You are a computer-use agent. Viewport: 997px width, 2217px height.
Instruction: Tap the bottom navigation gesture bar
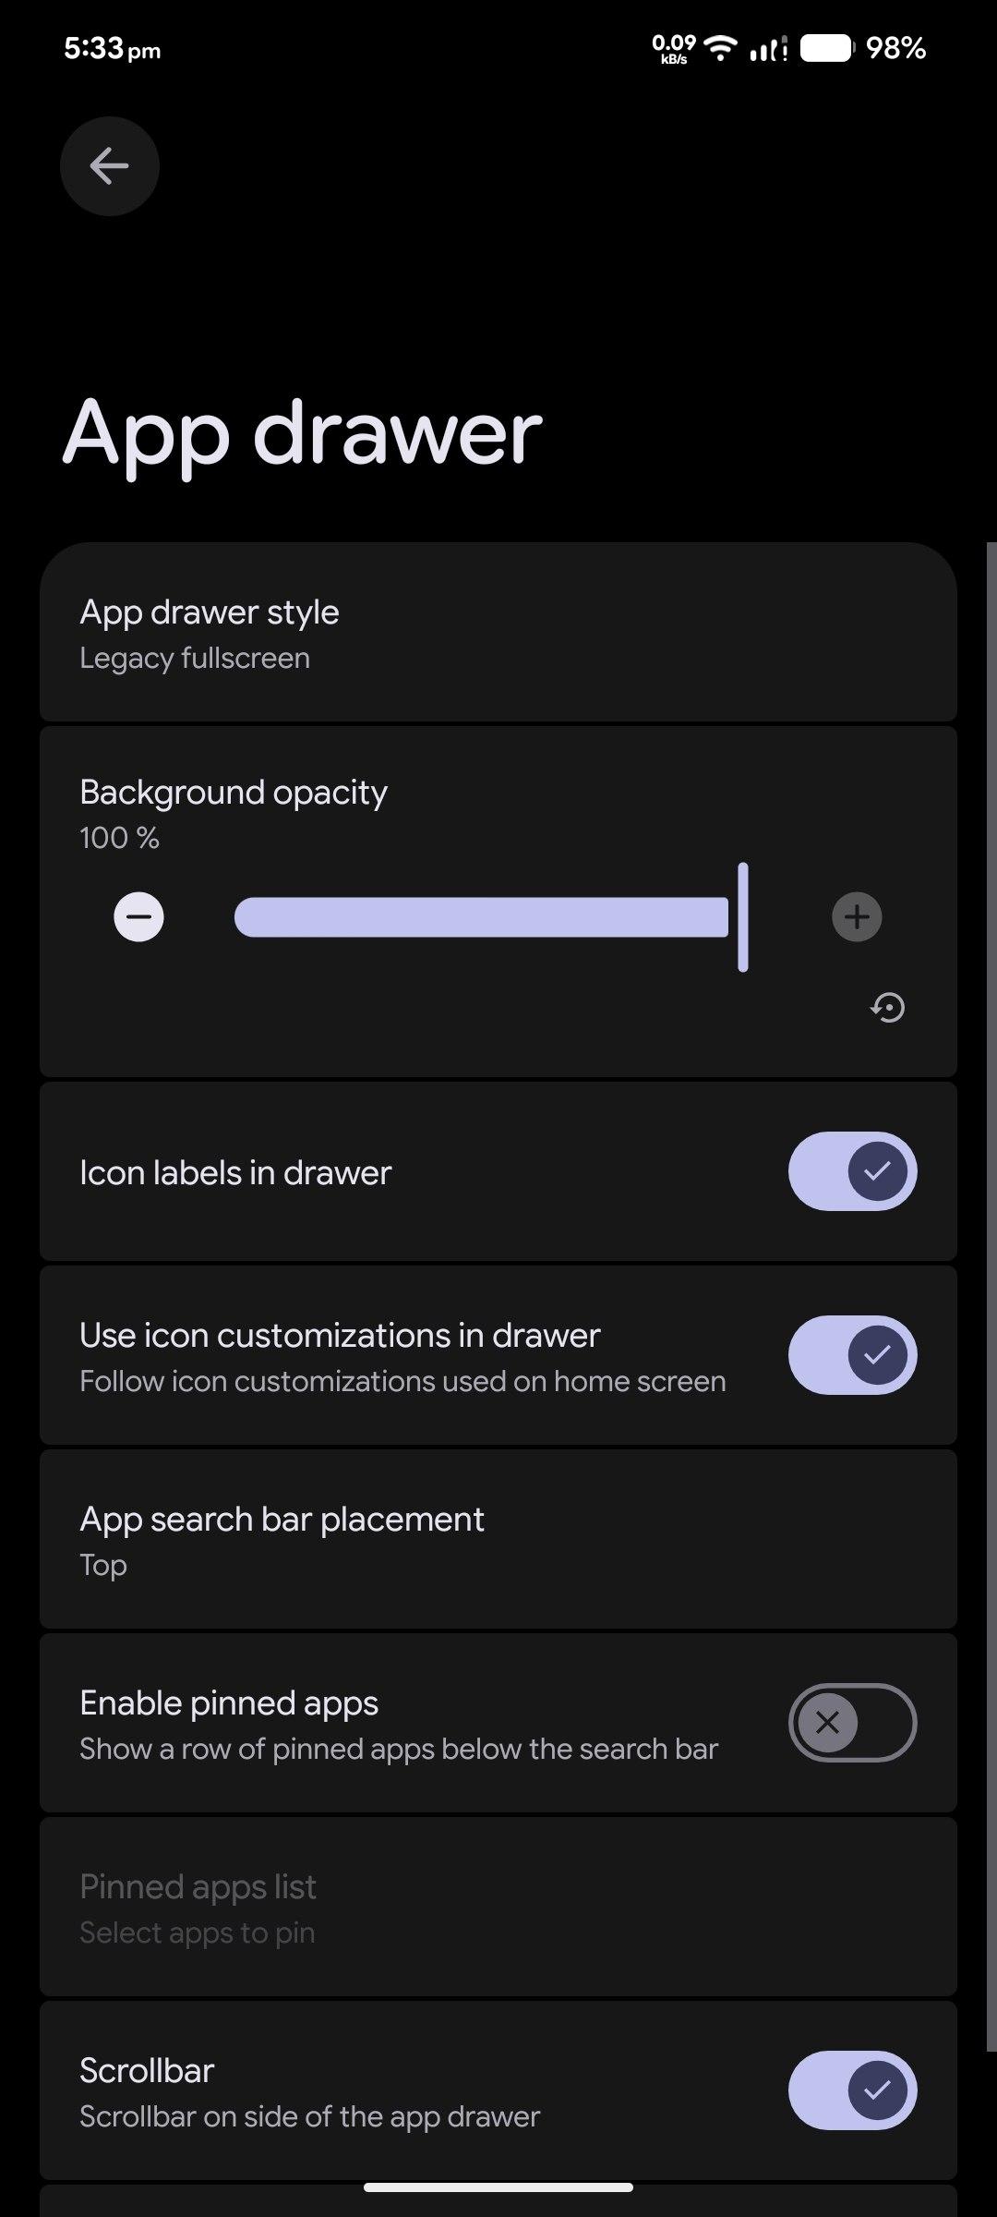[x=498, y=2187]
